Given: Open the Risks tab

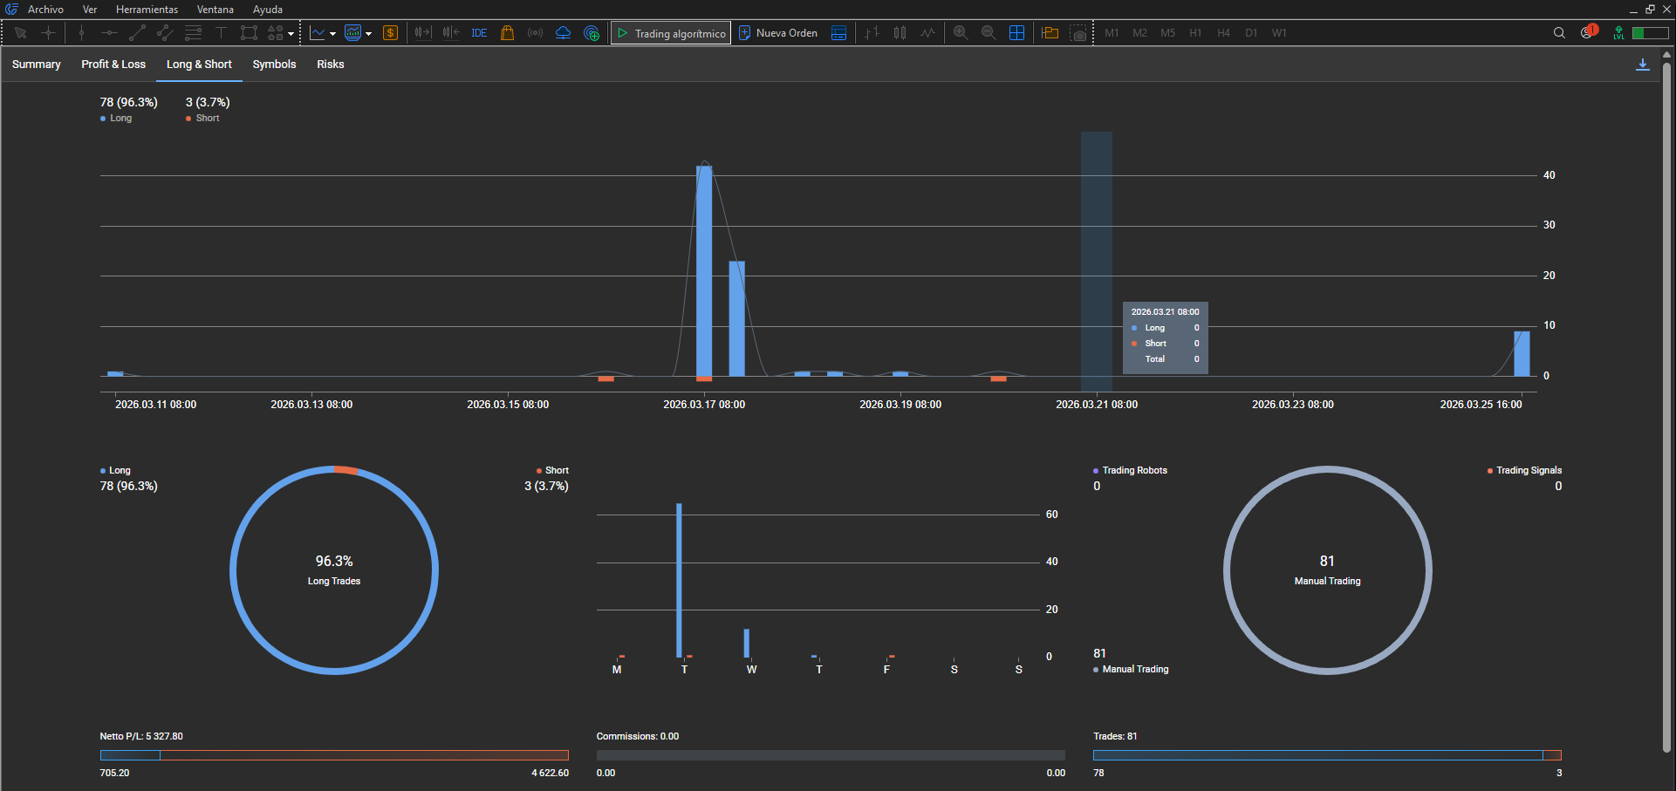Looking at the screenshot, I should [330, 65].
